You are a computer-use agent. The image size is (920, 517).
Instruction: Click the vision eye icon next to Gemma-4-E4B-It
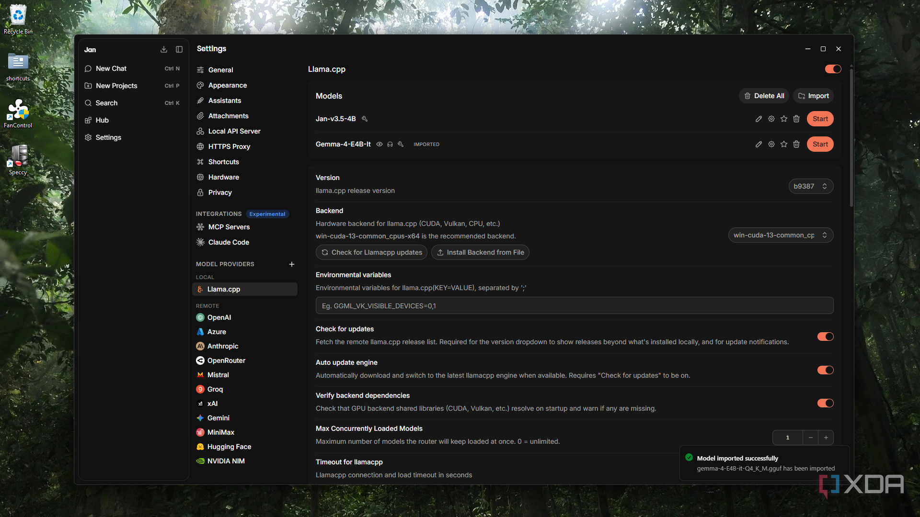(379, 144)
